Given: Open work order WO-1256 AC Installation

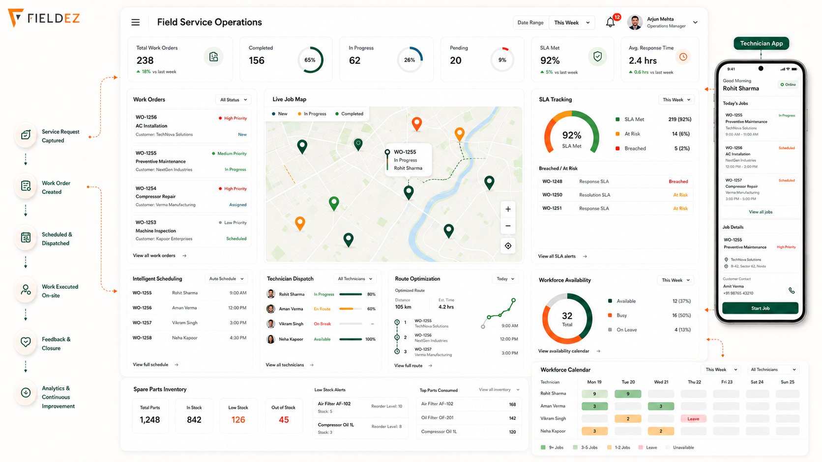Looking at the screenshot, I should pyautogui.click(x=191, y=126).
